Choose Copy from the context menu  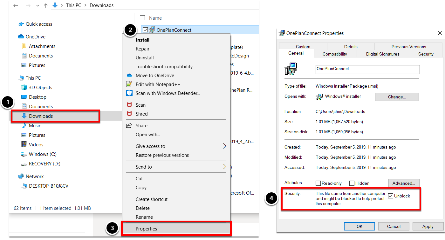coord(141,188)
